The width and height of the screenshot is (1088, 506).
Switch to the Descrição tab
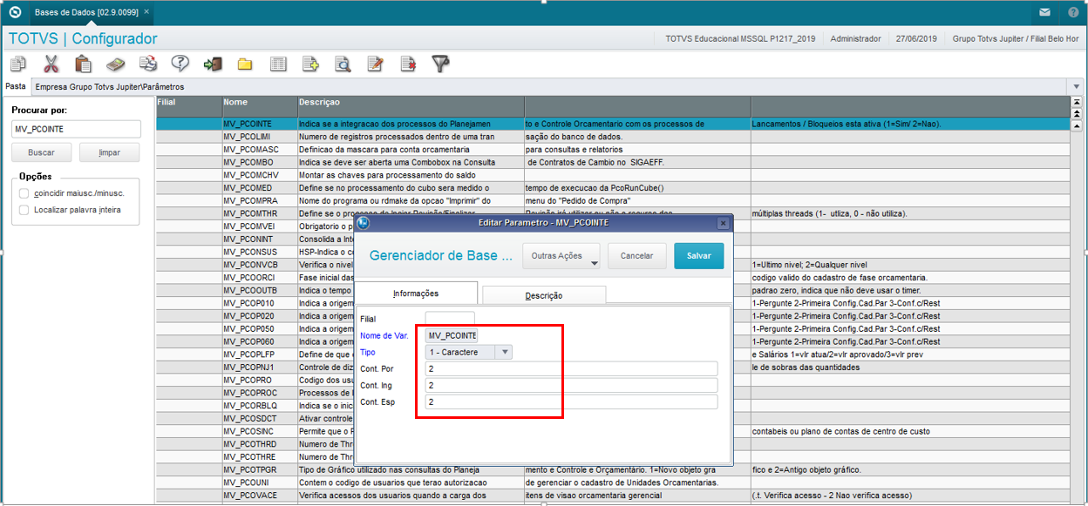pos(543,295)
